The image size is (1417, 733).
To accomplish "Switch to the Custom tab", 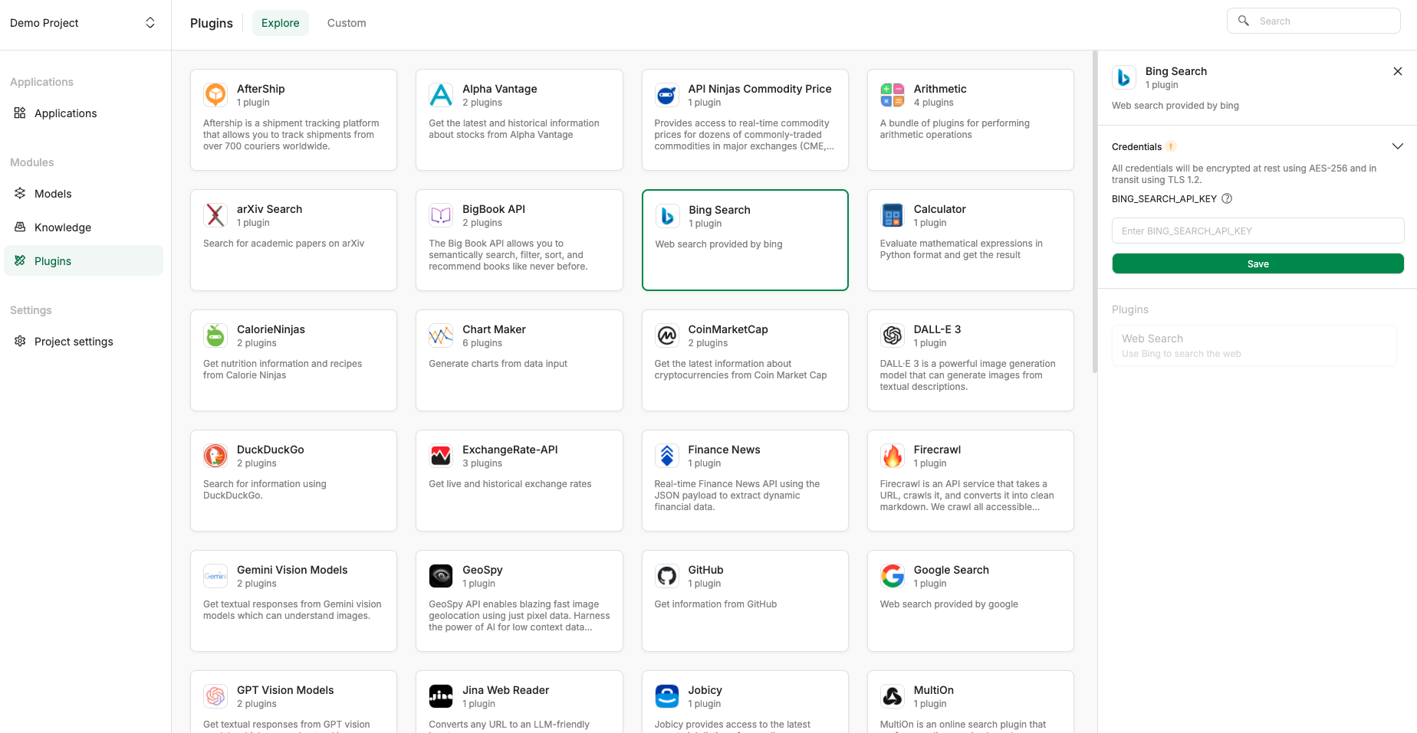I will [347, 23].
